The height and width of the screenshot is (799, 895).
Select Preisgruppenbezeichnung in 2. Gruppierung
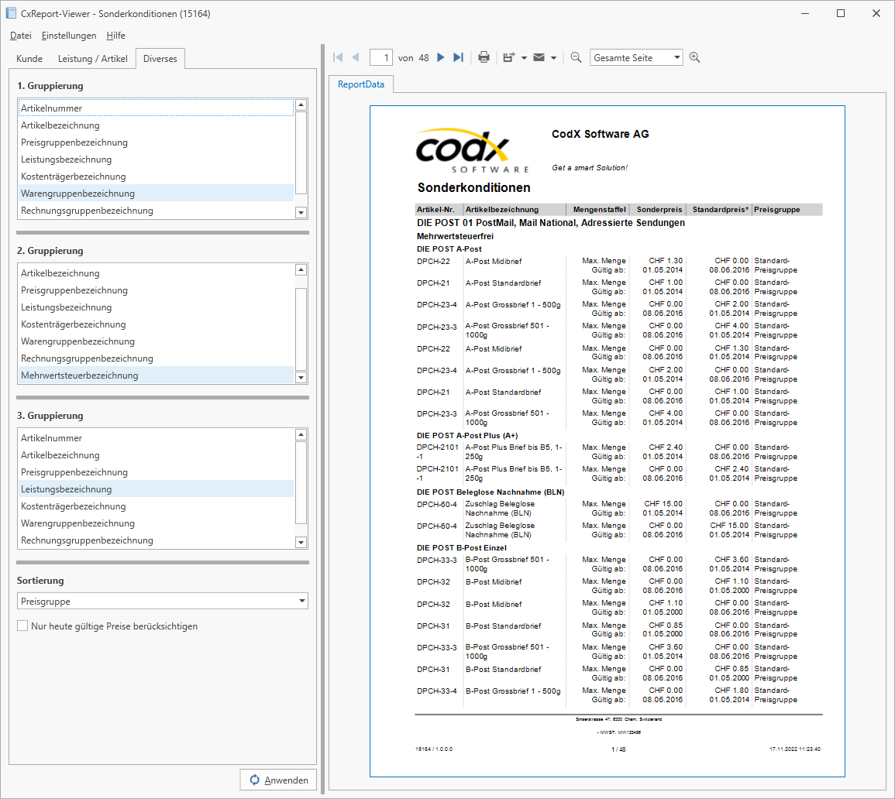(156, 290)
